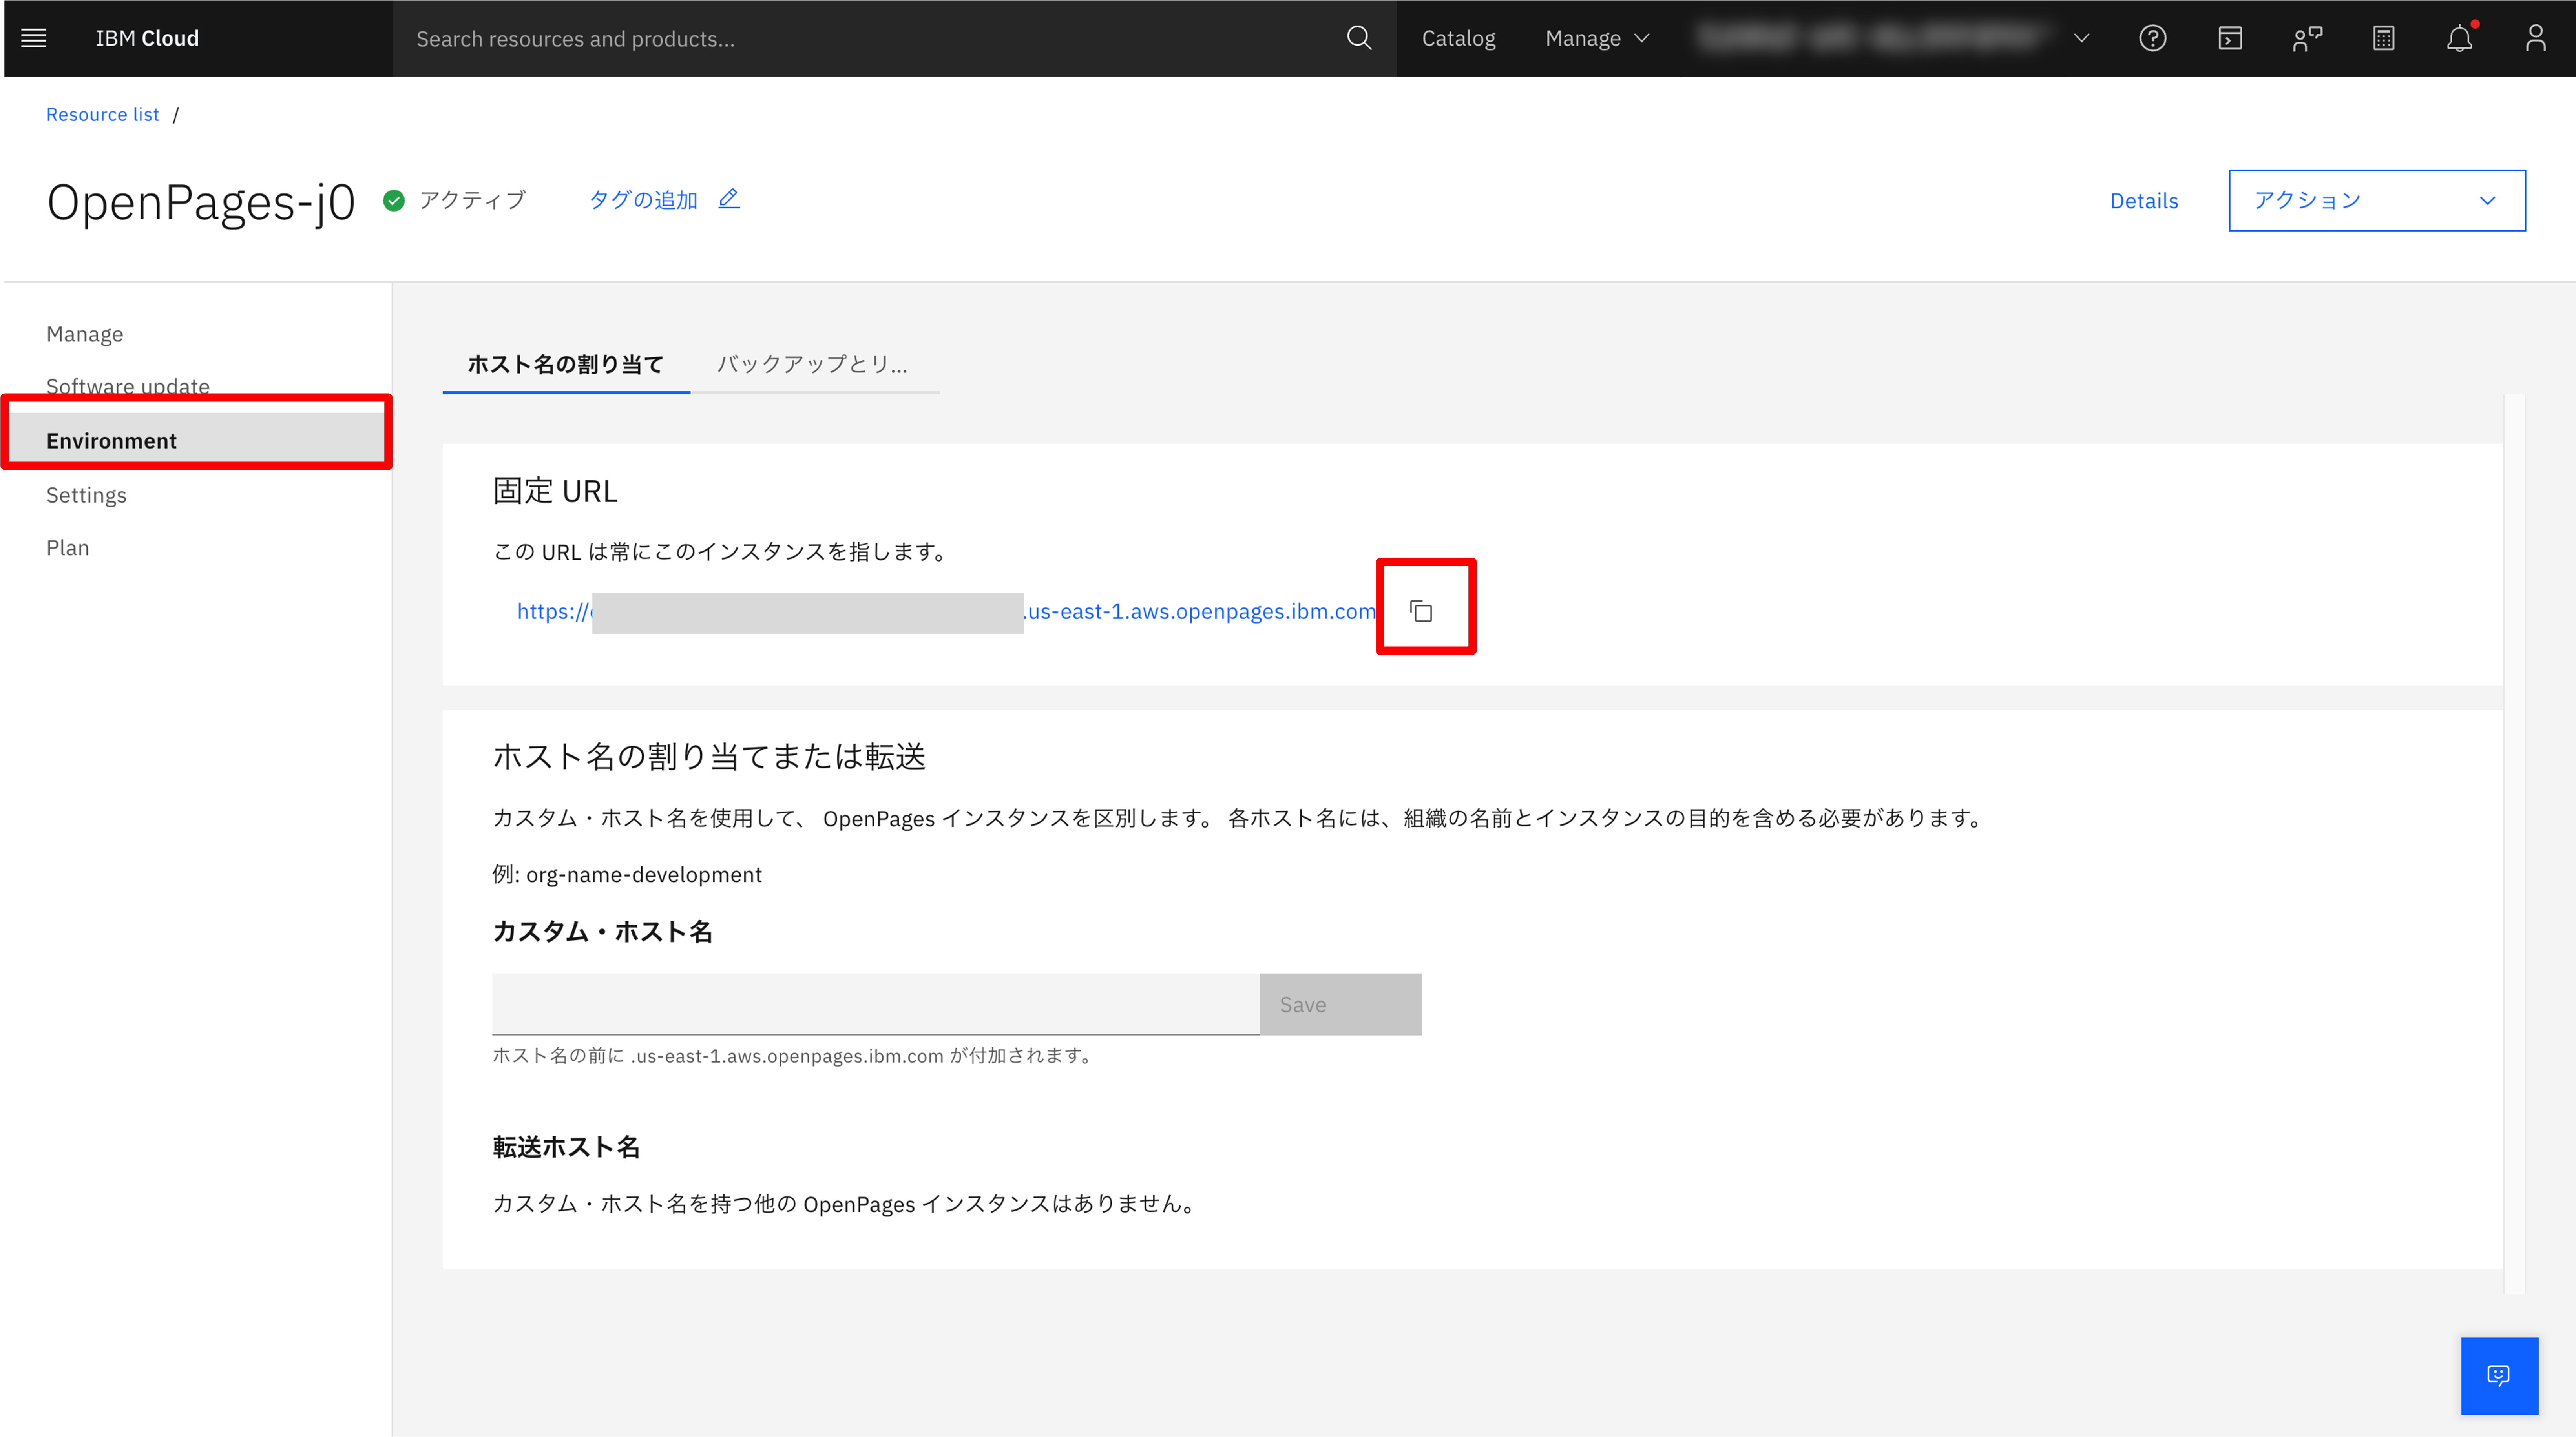Open the help question mark icon

[2152, 38]
